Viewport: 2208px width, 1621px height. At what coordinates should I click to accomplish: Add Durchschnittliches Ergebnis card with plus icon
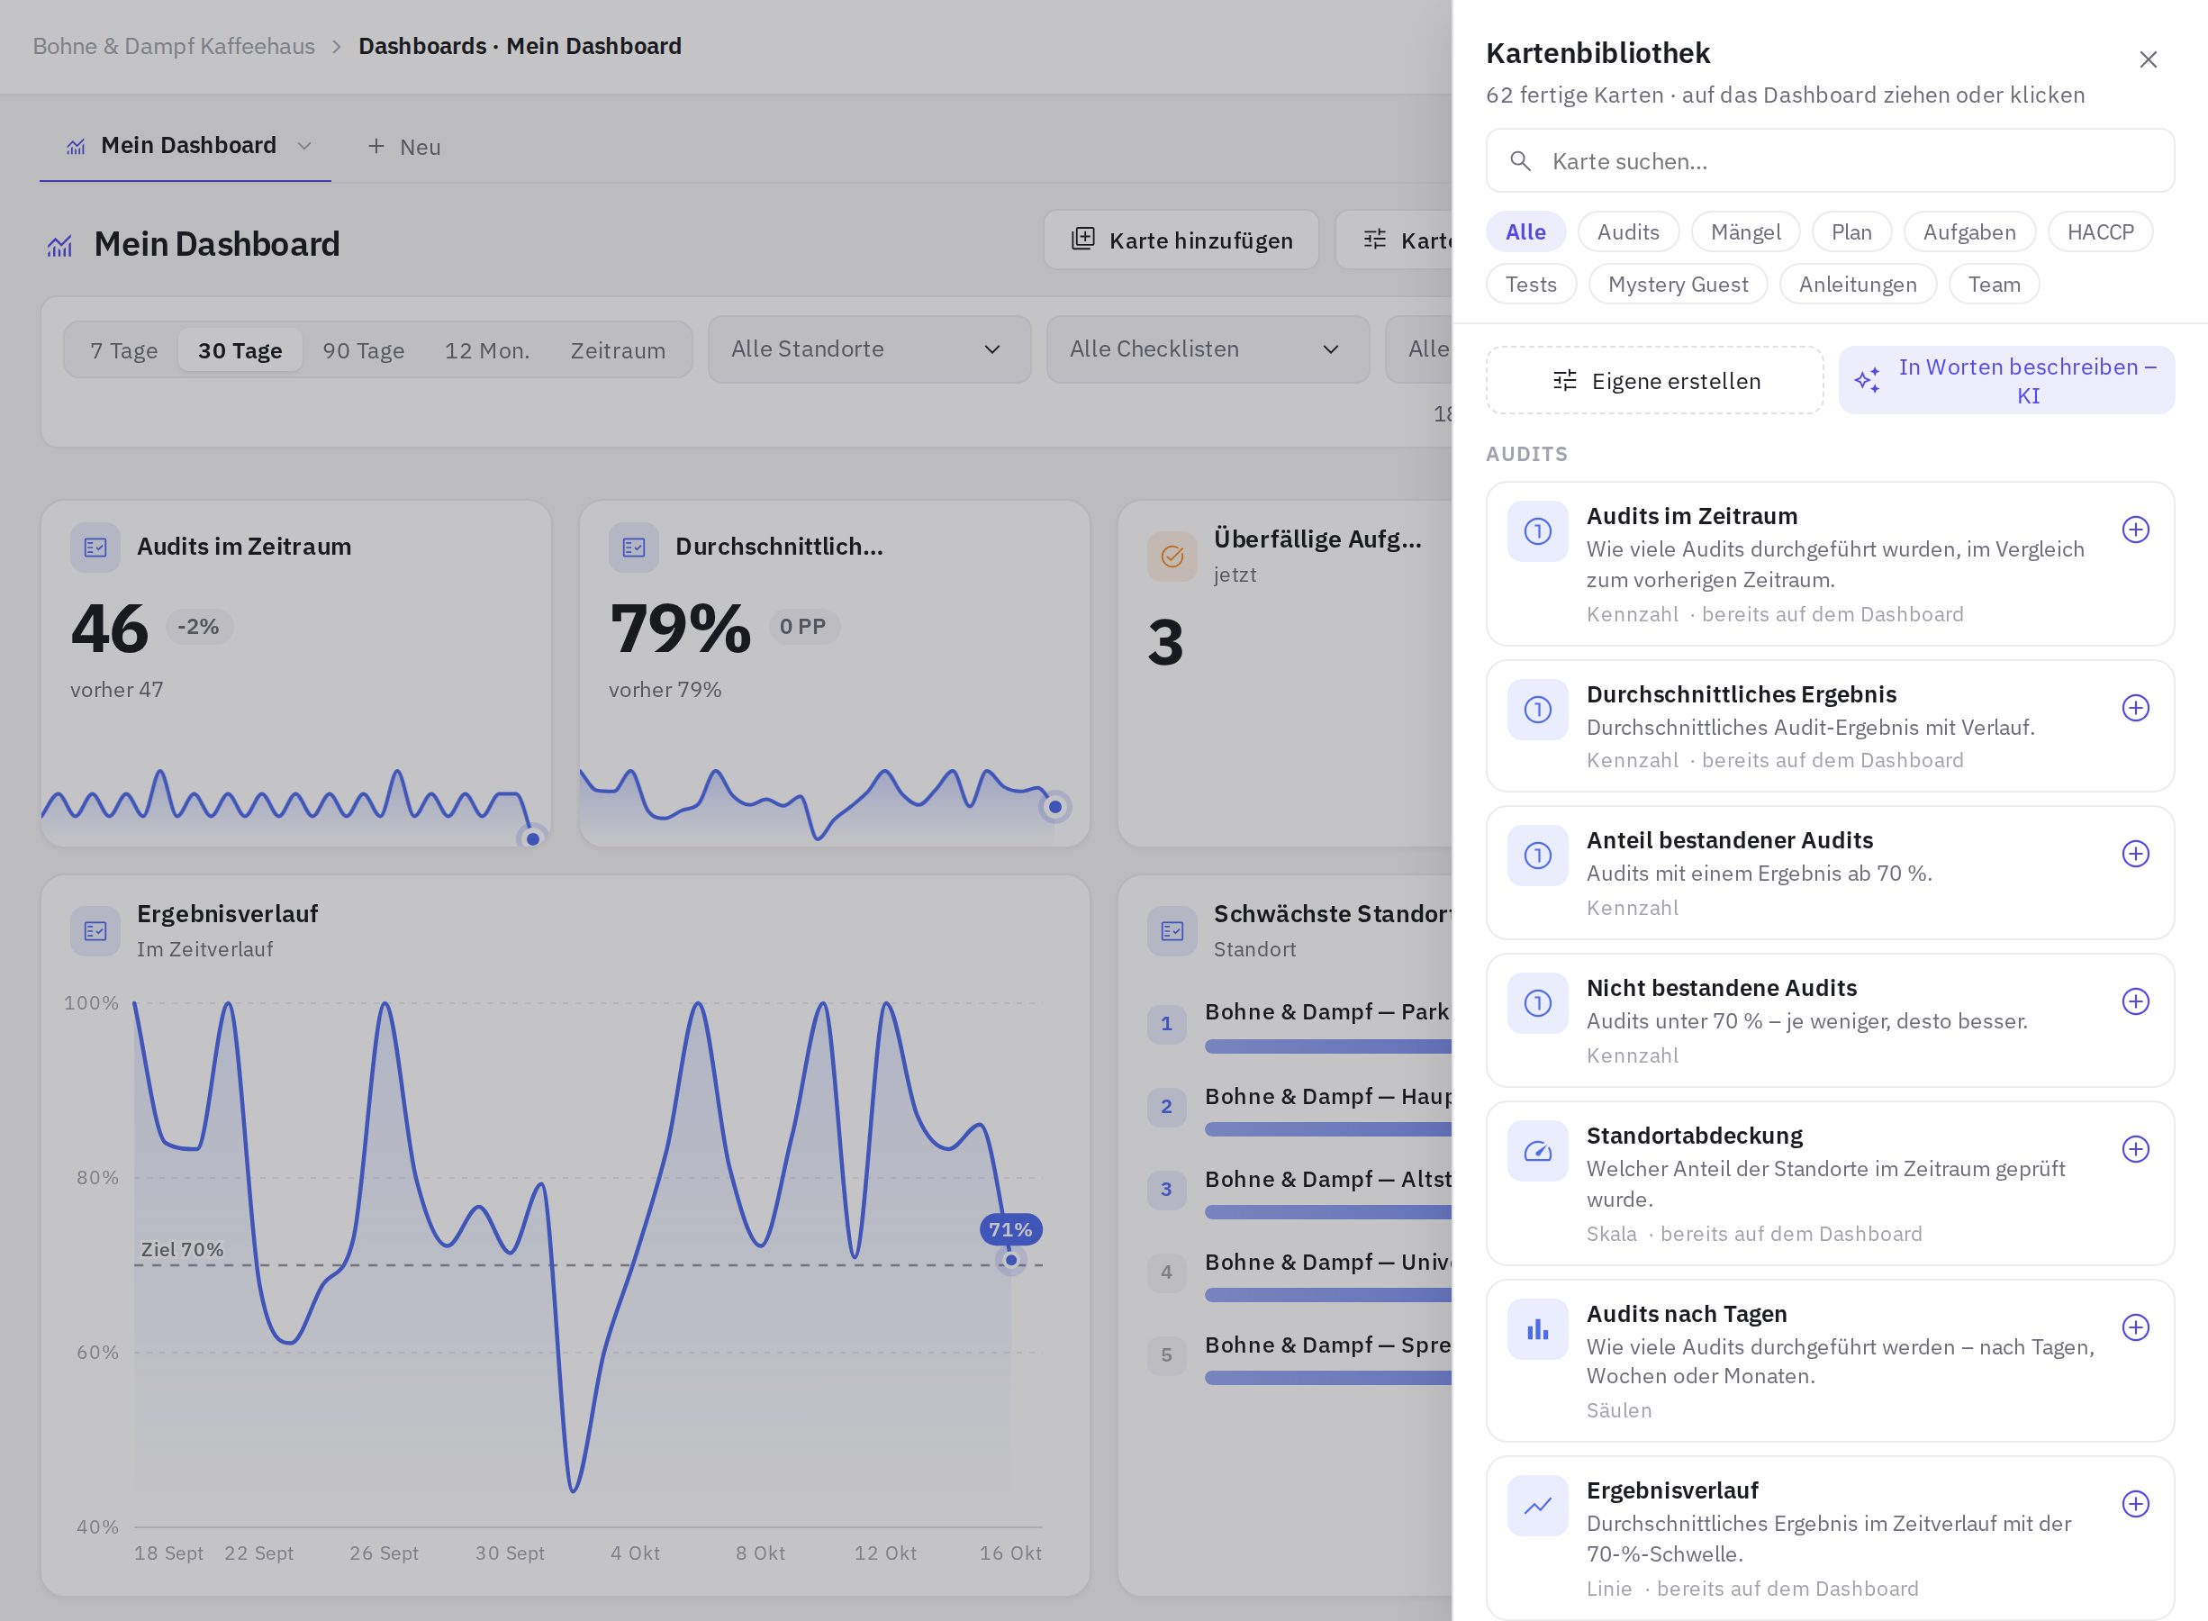point(2135,709)
